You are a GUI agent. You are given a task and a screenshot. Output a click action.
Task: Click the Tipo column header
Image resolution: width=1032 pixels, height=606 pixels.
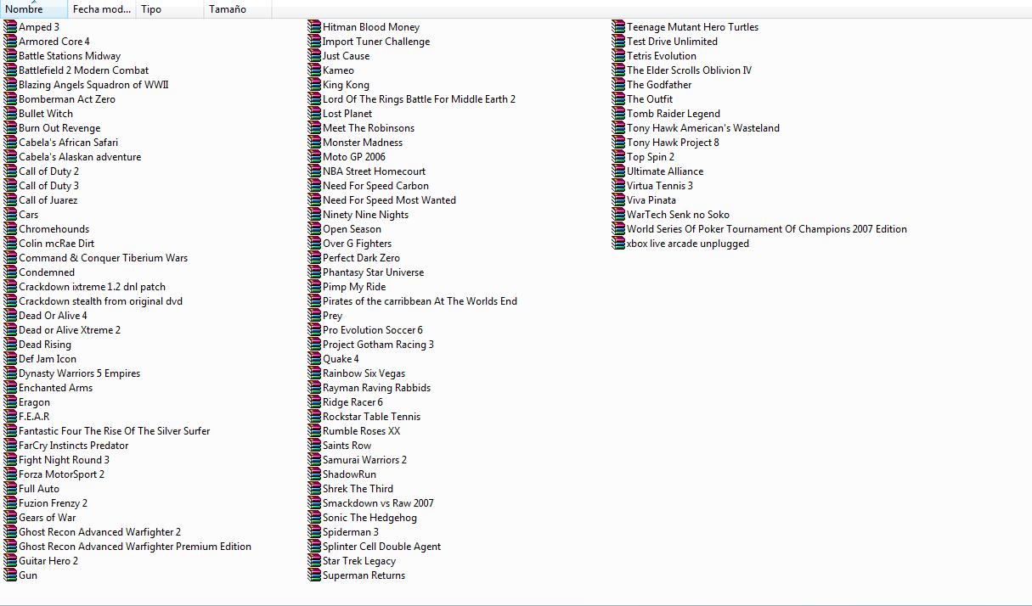pos(170,9)
